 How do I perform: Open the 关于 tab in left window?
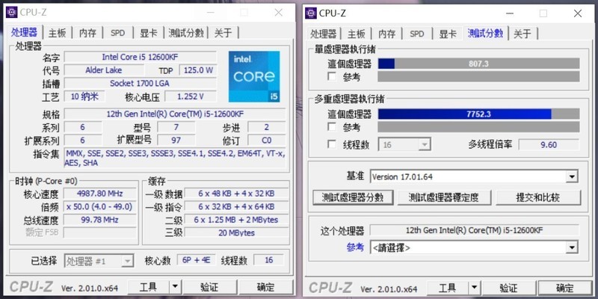click(x=223, y=33)
